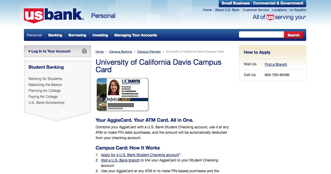Viewport: 331px width, 174px height.
Task: Click the 800-720-BANK phone number
Action: (x=277, y=75)
